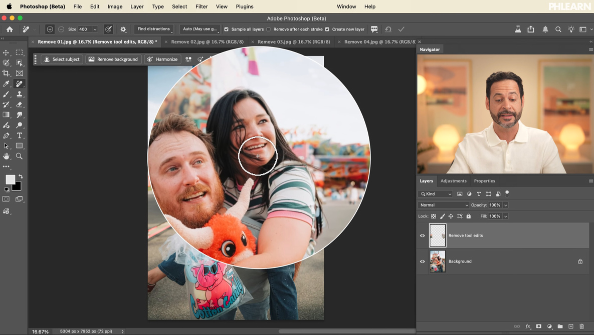
Task: Open the Normal blend mode dropdown
Action: 444,205
